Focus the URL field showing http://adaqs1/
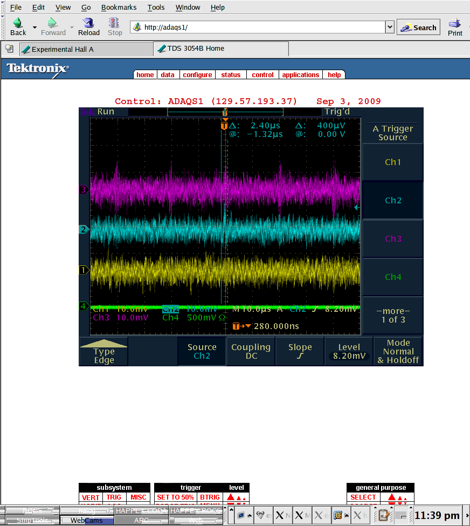Image resolution: width=470 pixels, height=526 pixels. [x=258, y=27]
